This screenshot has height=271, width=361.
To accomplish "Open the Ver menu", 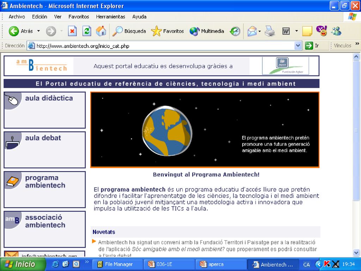I will [x=58, y=17].
